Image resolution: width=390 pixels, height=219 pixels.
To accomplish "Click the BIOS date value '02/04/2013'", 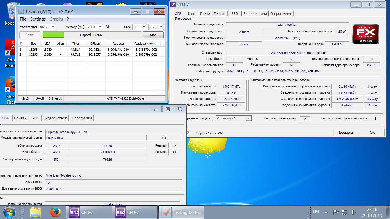I will coord(113,189).
